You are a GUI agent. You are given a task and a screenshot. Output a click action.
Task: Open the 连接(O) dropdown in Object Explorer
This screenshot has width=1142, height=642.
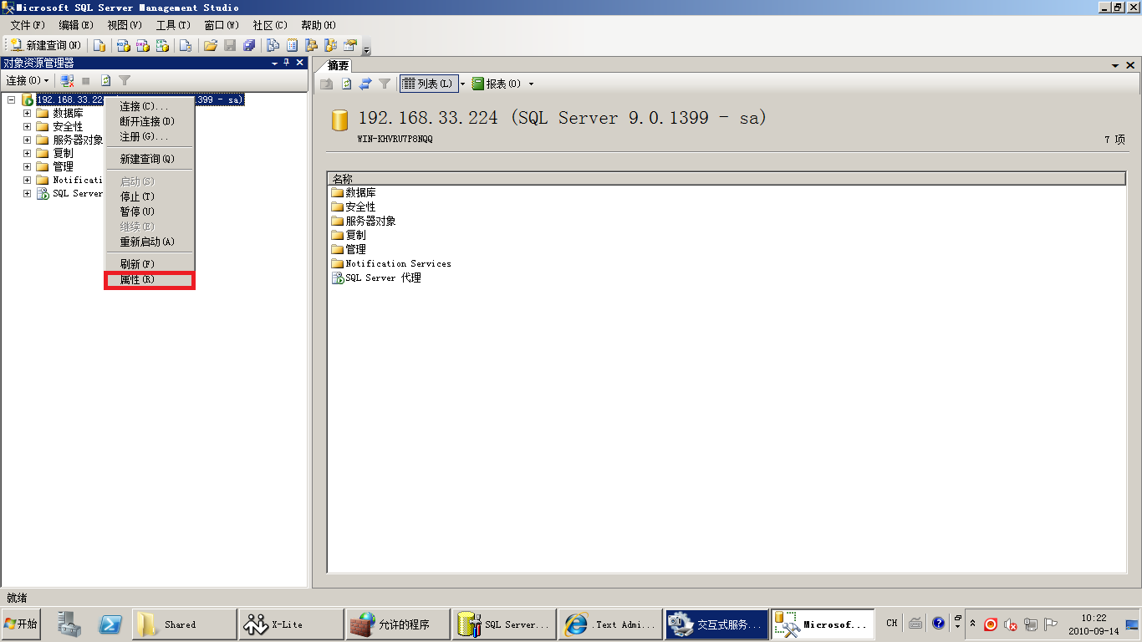27,80
